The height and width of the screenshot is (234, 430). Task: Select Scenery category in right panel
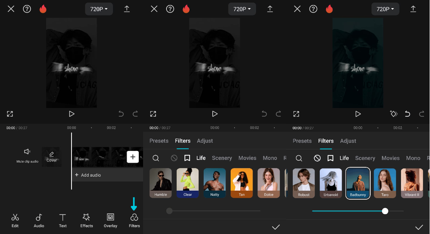point(365,158)
